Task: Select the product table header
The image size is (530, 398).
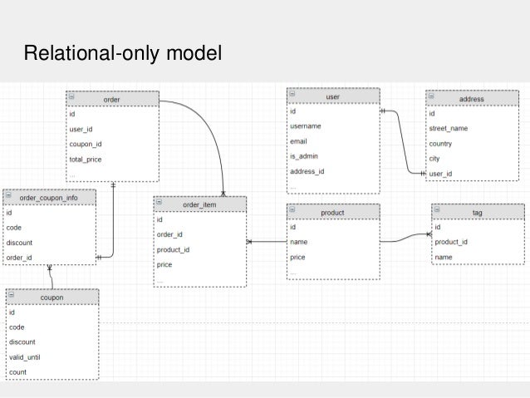Action: pos(333,212)
